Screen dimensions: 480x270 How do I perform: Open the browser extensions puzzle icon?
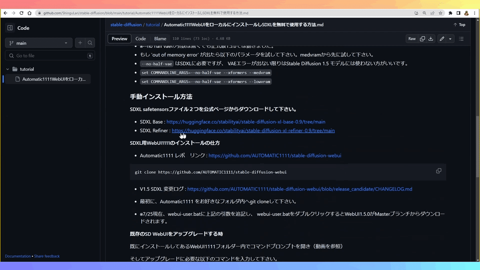(450, 13)
